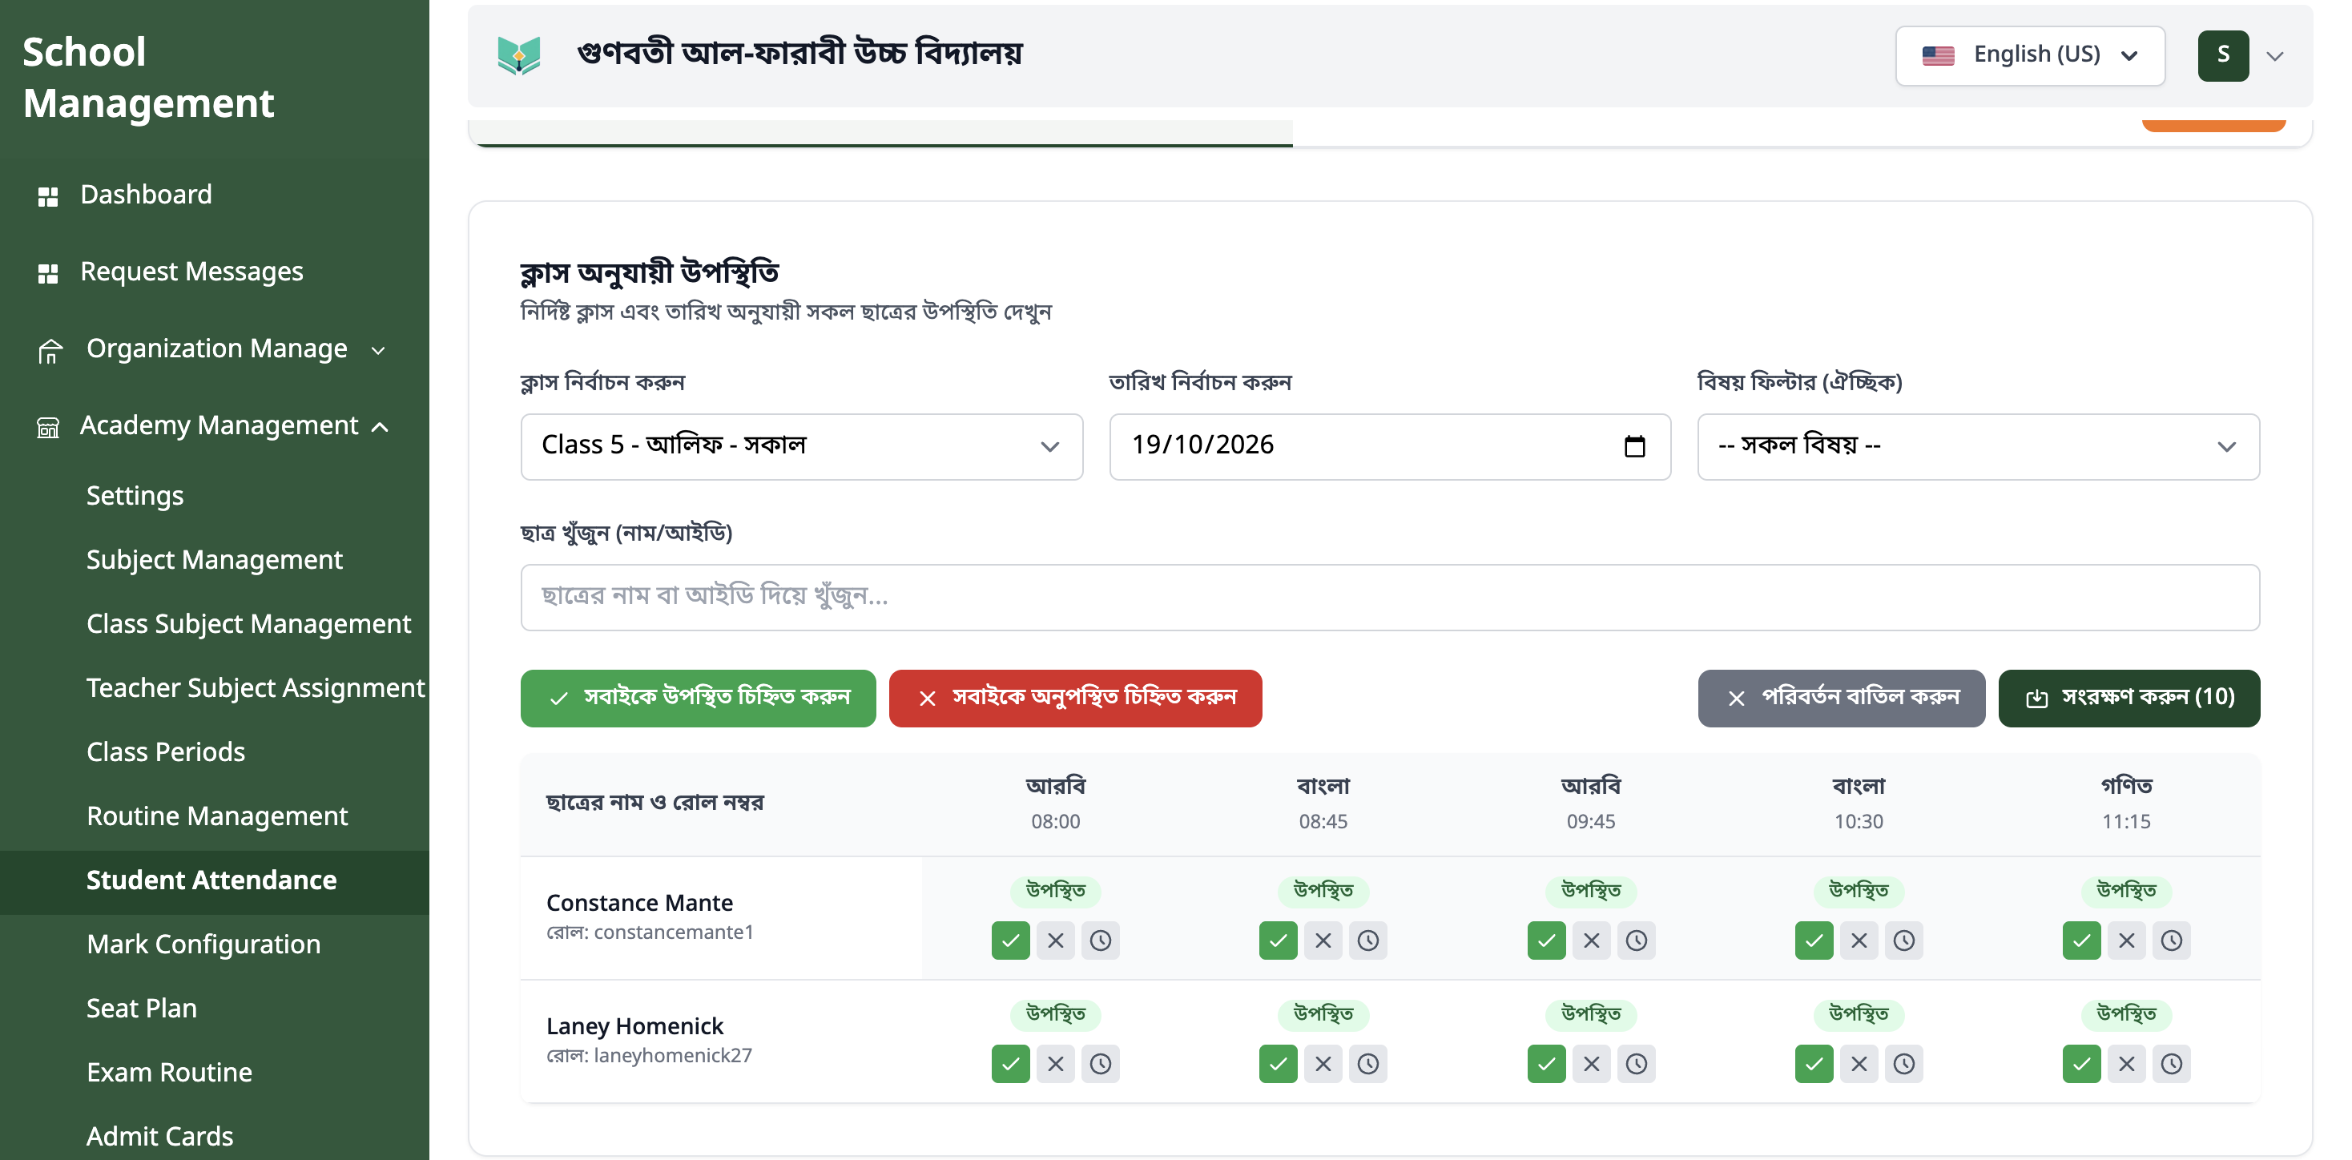
Task: Toggle present for Constance Mante 09:45 আরবি
Action: click(1547, 940)
